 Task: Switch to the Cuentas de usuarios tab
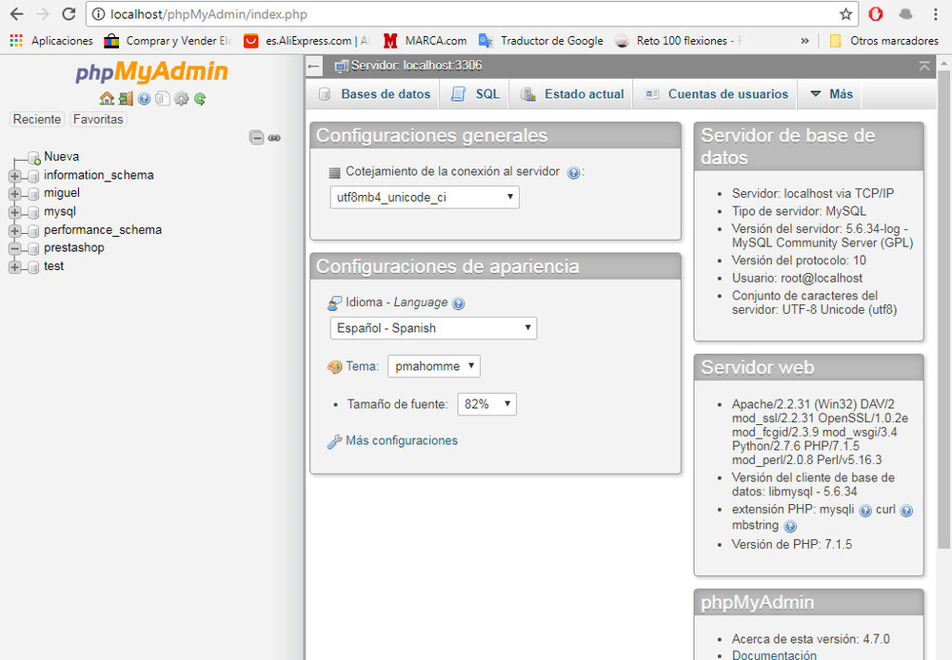[717, 94]
